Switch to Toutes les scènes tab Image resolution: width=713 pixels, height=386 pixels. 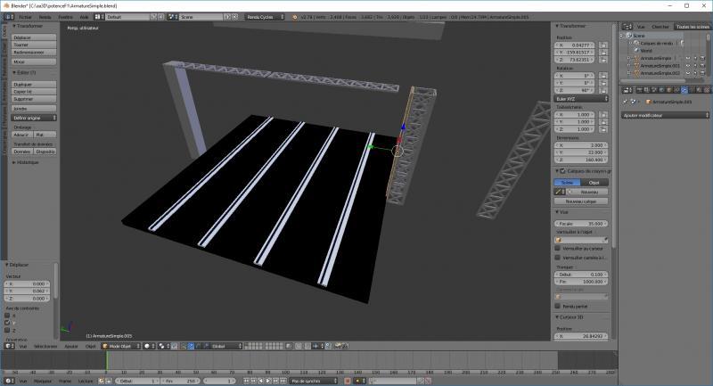click(692, 27)
